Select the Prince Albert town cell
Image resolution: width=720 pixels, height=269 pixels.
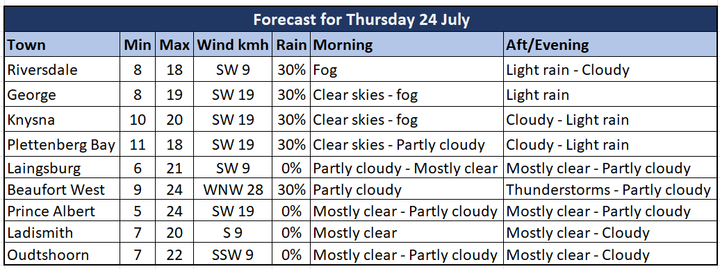63,211
